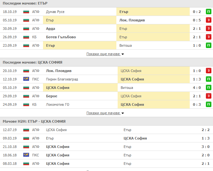Click Bulgarian flag in 18.10.19 row
This screenshot has width=213, height=171.
26,12
